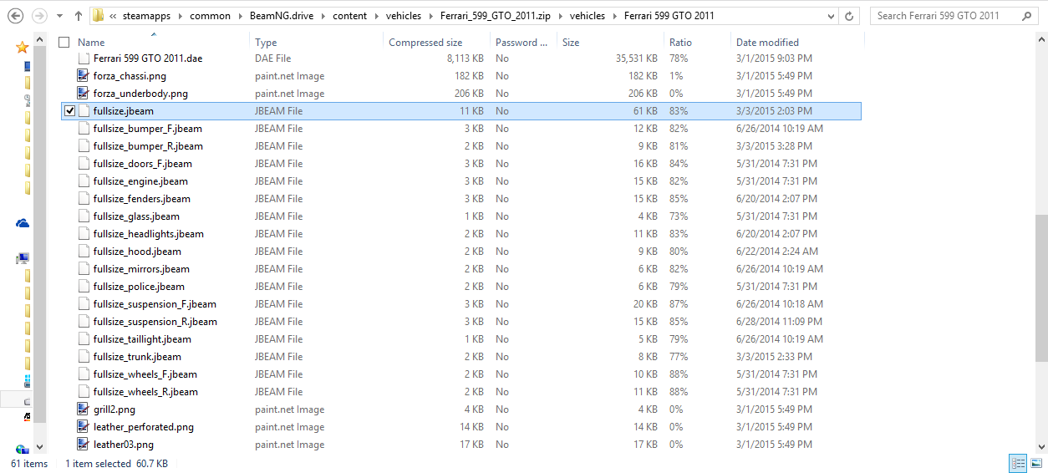Image resolution: width=1048 pixels, height=473 pixels.
Task: Select fullsize_suspension_R.jbeam file name
Action: [155, 322]
